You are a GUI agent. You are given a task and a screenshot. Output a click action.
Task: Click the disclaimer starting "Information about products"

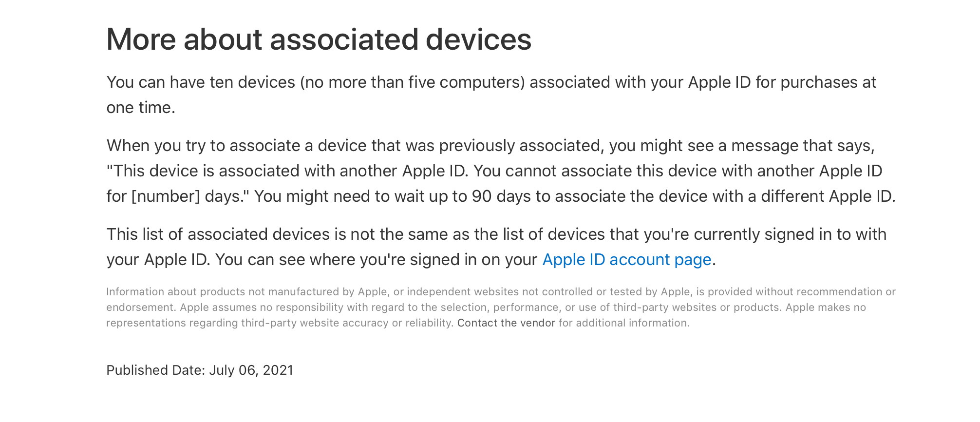500,307
